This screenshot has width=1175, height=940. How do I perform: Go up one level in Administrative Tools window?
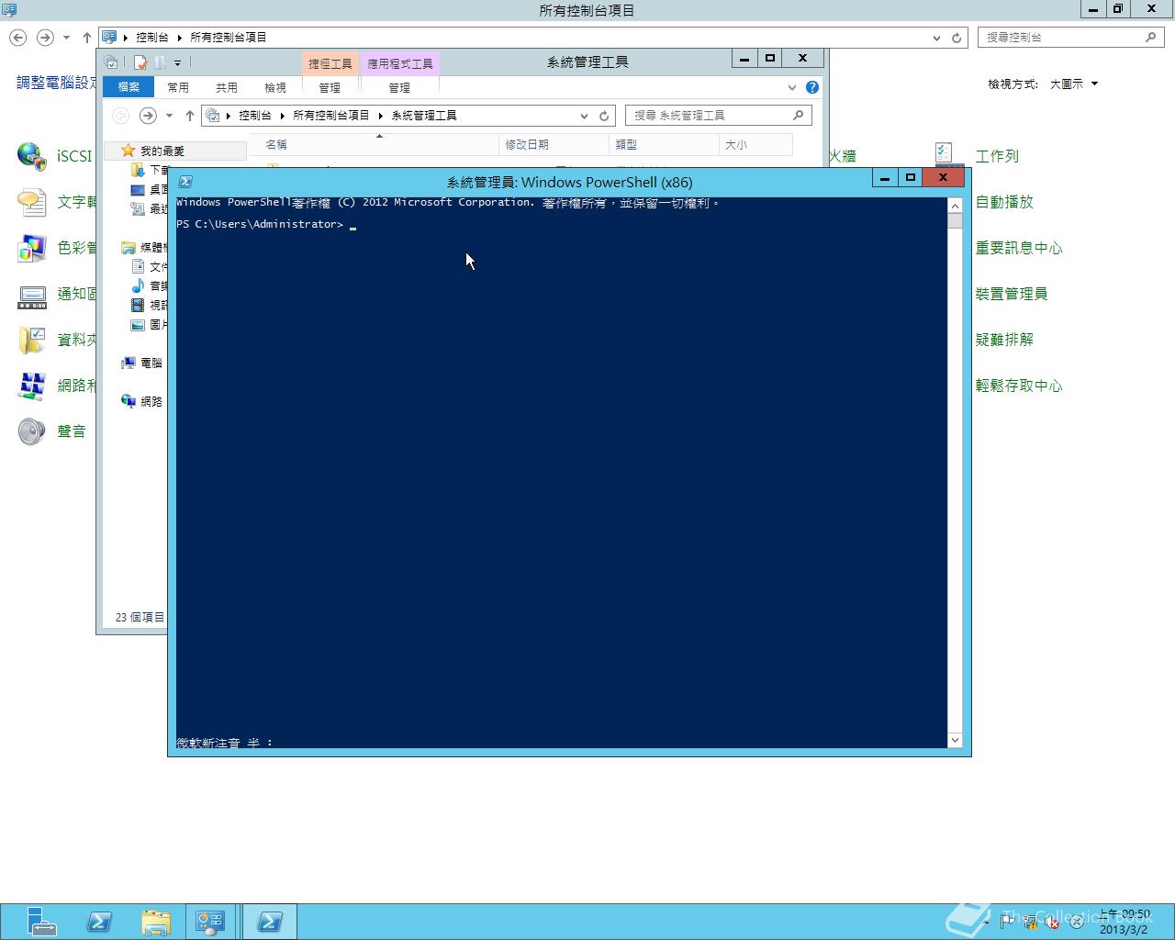(x=190, y=116)
